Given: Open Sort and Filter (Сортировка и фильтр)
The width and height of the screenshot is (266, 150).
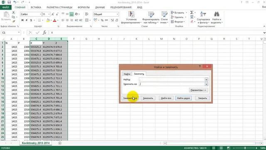Looking at the screenshot, I should coord(203,17).
